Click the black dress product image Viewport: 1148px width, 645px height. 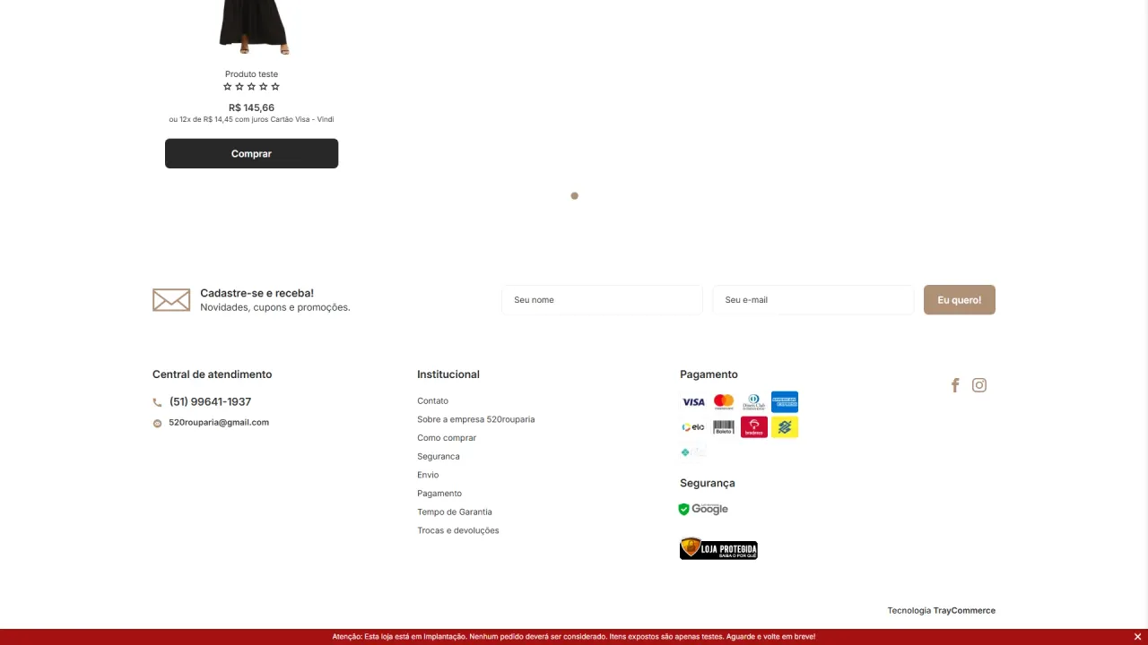click(x=254, y=27)
